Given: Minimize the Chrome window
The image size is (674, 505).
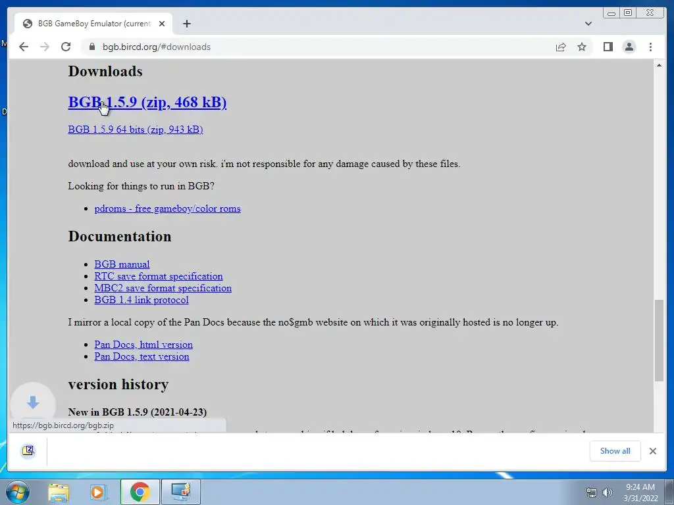Looking at the screenshot, I should (611, 13).
